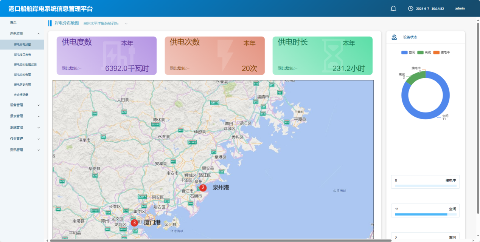Viewport: 480px width, 242px height.
Task: Click the clock icon beside the date
Action: click(x=410, y=8)
